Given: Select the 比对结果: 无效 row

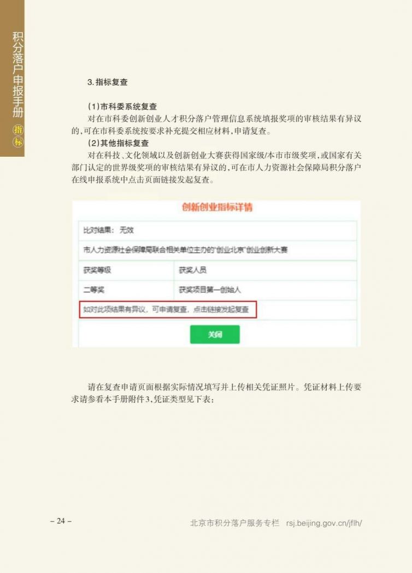Looking at the screenshot, I should click(217, 230).
